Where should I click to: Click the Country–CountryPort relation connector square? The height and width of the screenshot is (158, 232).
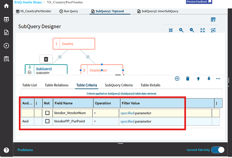click(x=88, y=57)
